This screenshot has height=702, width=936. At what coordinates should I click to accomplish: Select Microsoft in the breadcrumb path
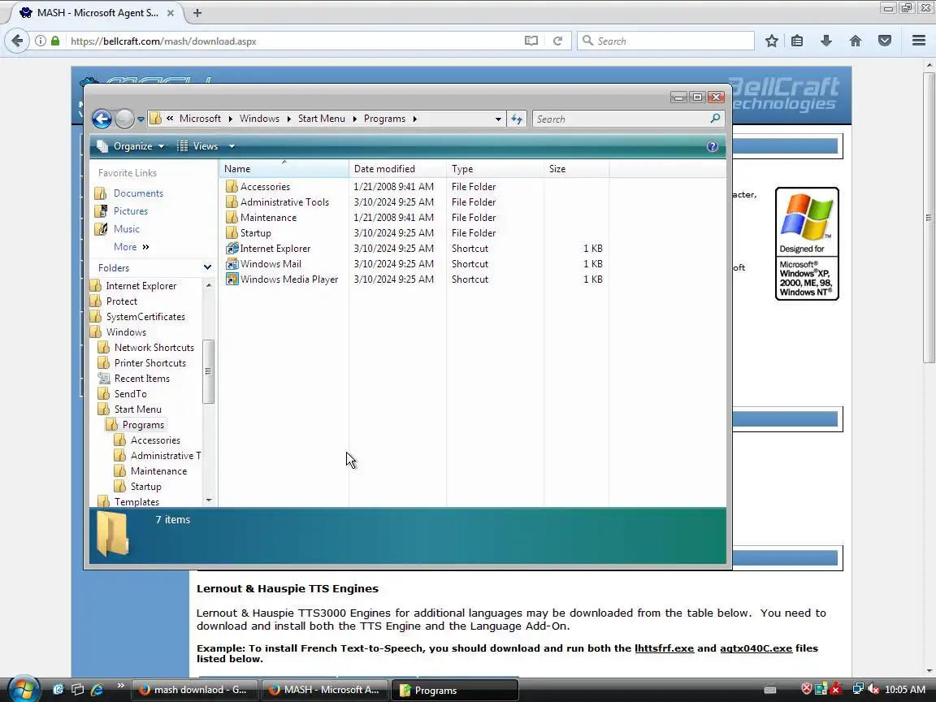200,119
